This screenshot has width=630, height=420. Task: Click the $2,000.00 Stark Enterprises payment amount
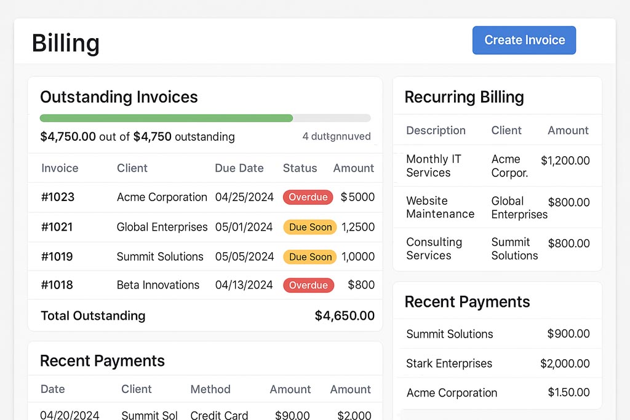[565, 363]
